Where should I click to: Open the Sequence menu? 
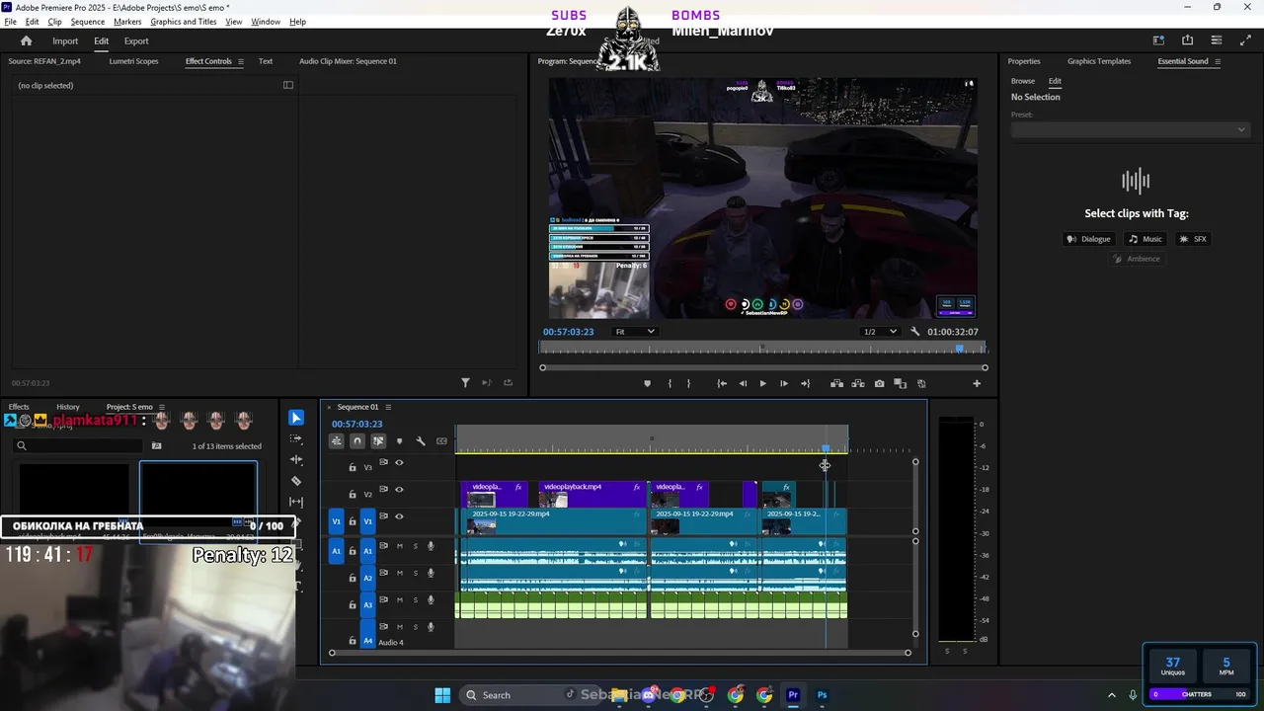coord(88,22)
